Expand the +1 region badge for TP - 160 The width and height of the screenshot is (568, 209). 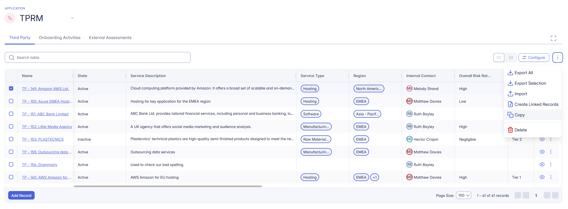(x=374, y=177)
